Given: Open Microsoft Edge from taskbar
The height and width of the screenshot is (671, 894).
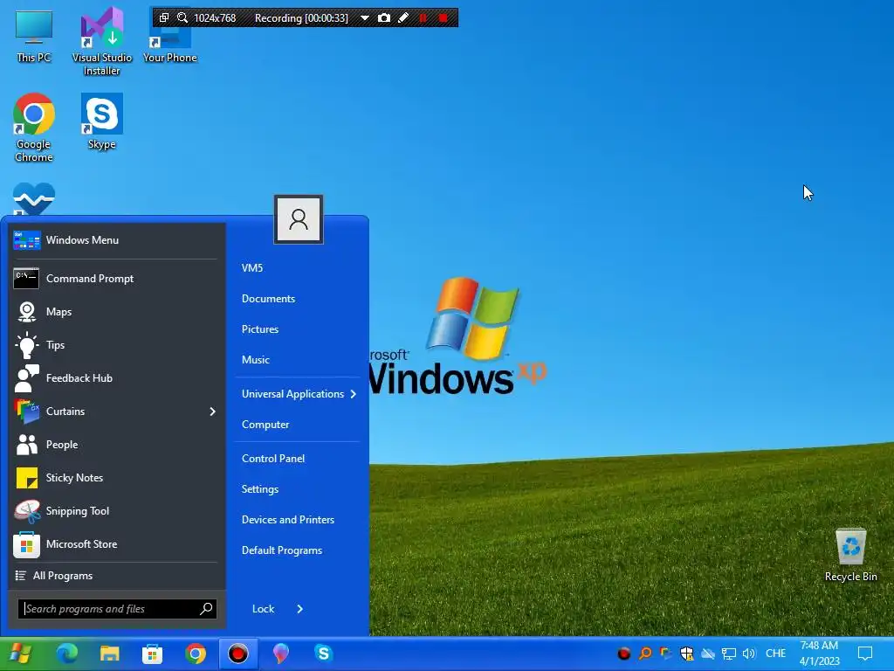Looking at the screenshot, I should tap(66, 654).
